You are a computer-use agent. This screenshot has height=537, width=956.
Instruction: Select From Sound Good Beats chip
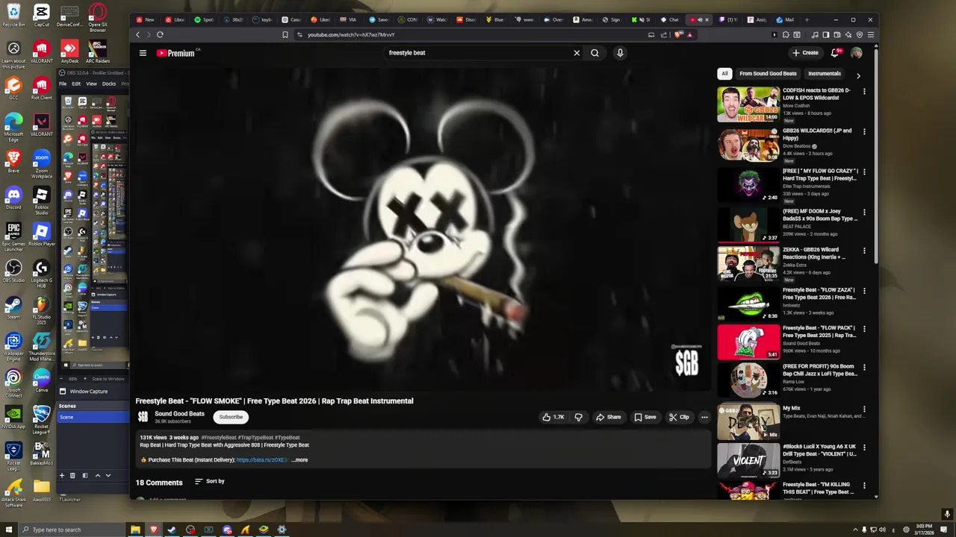[x=768, y=74]
